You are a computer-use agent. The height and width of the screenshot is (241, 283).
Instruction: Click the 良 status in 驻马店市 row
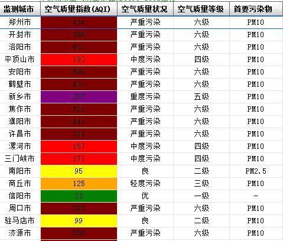click(x=145, y=221)
